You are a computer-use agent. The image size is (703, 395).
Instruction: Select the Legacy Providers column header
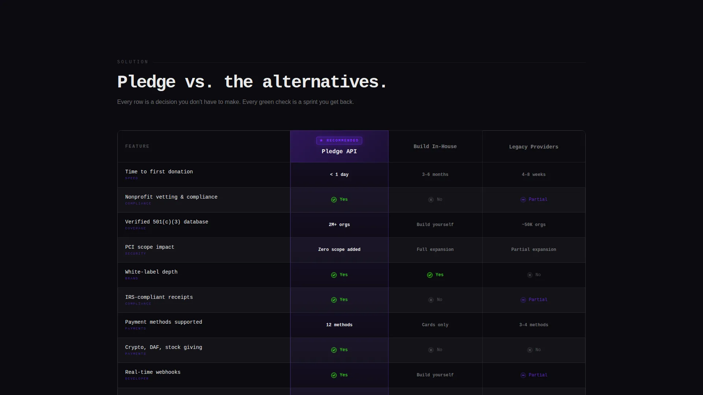[x=533, y=146]
